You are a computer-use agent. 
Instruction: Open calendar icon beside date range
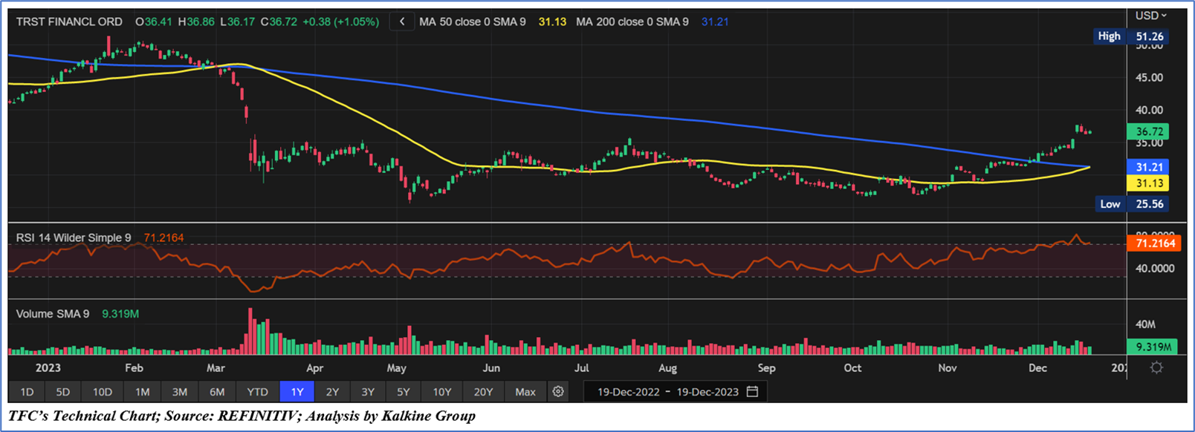752,391
